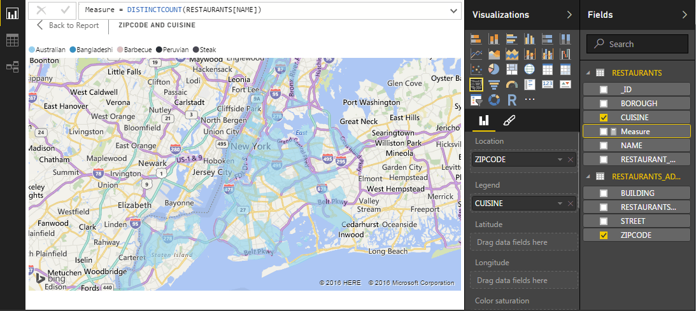
Task: Open the Format paintbrush pane
Action: [x=509, y=120]
